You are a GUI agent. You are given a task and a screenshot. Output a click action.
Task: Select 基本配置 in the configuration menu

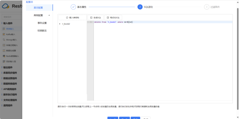point(39,8)
